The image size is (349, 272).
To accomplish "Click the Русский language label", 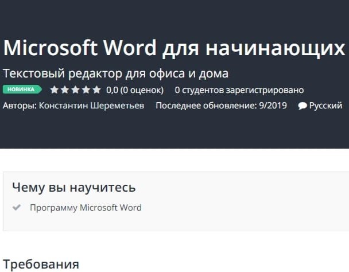I will (x=325, y=106).
